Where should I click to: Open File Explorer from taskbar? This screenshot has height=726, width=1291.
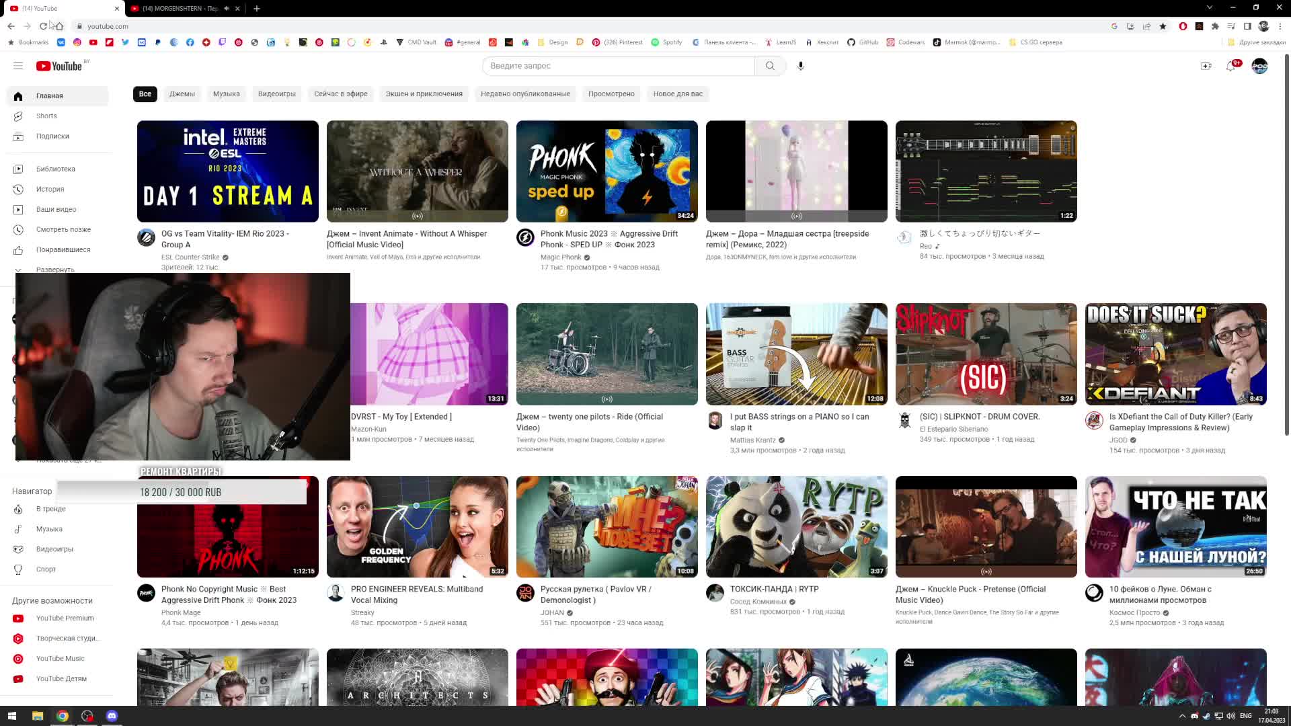38,716
